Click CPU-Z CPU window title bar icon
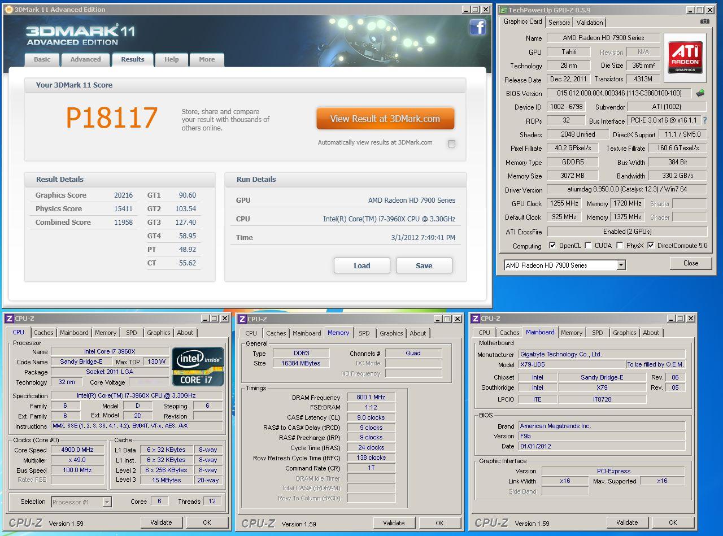Image resolution: width=723 pixels, height=536 pixels. point(9,319)
